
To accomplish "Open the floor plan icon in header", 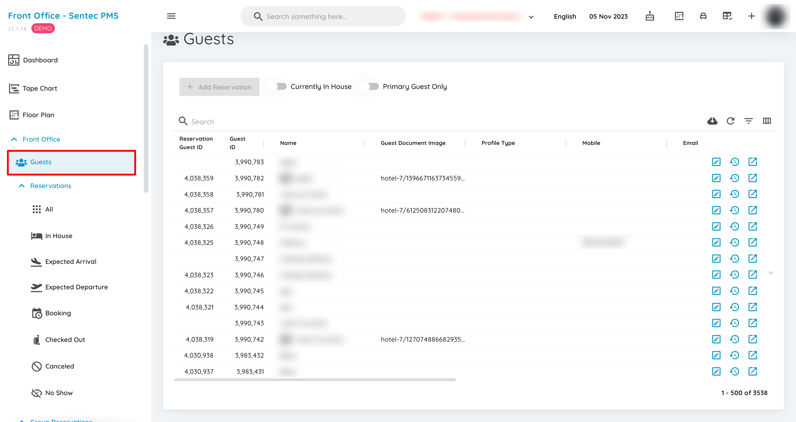I will [x=679, y=16].
